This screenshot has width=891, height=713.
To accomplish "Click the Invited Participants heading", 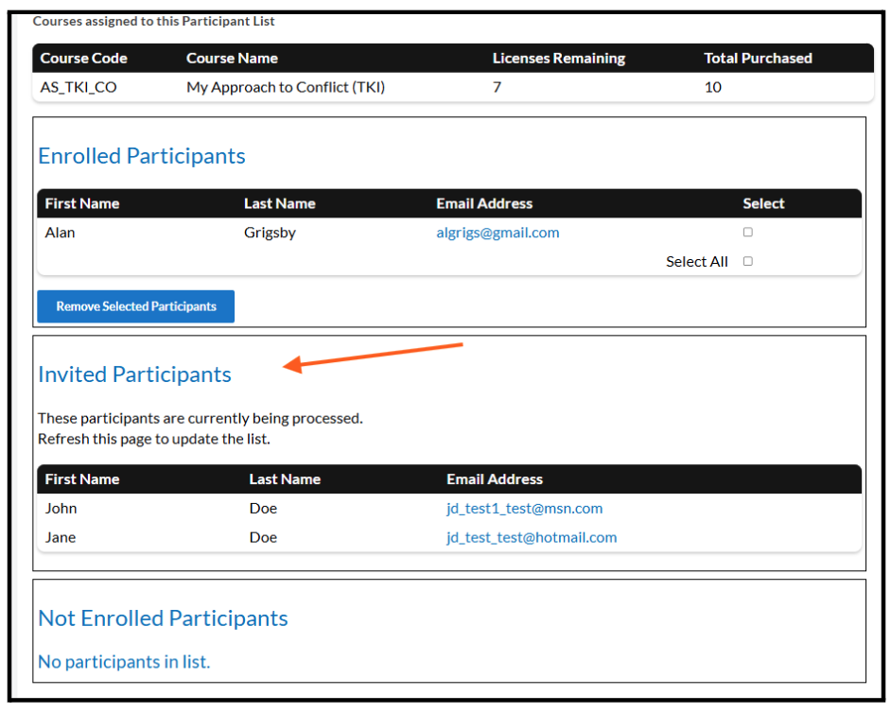I will pyautogui.click(x=134, y=374).
